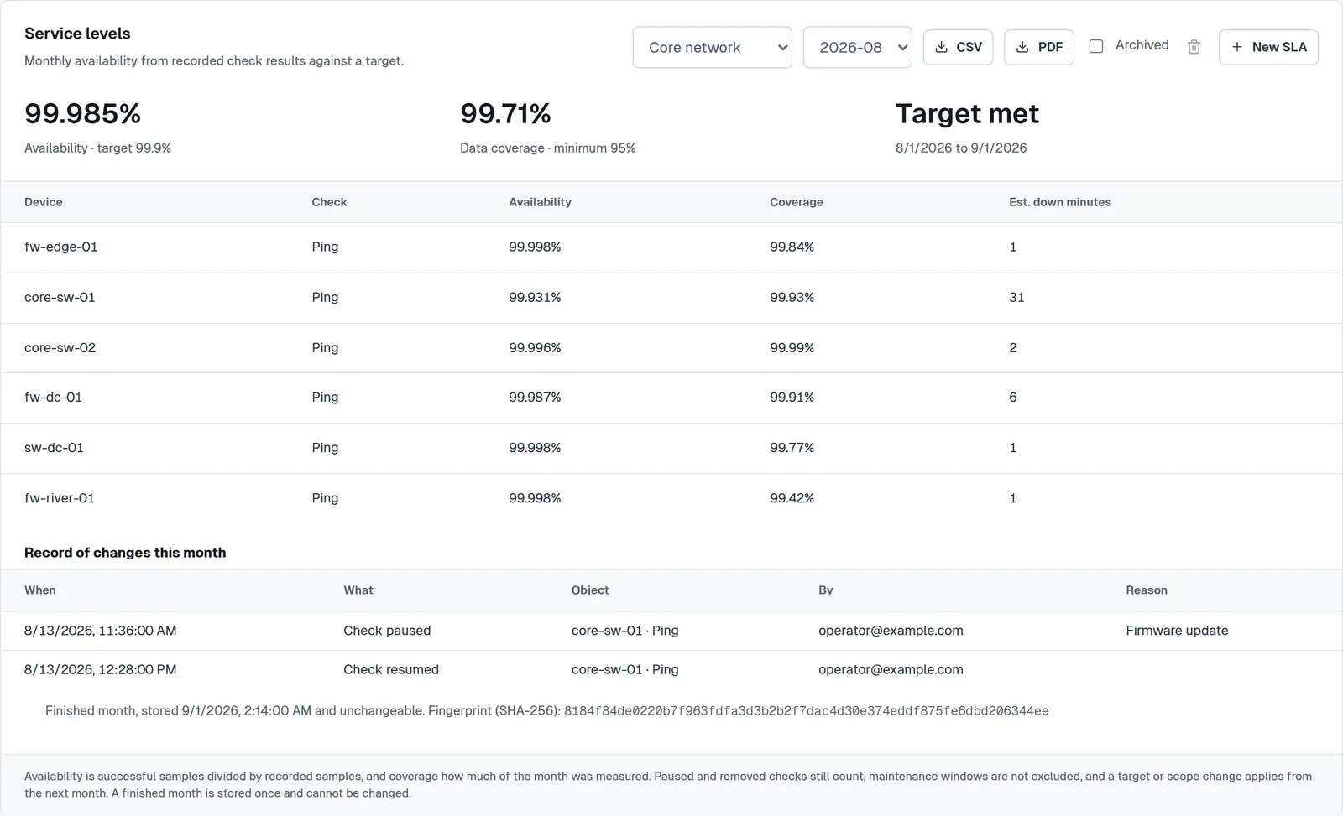Image resolution: width=1343 pixels, height=816 pixels.
Task: Download the CSV export
Action: pos(958,47)
